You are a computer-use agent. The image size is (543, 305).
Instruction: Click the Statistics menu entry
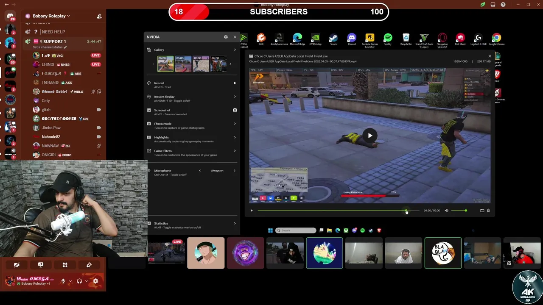pyautogui.click(x=192, y=225)
